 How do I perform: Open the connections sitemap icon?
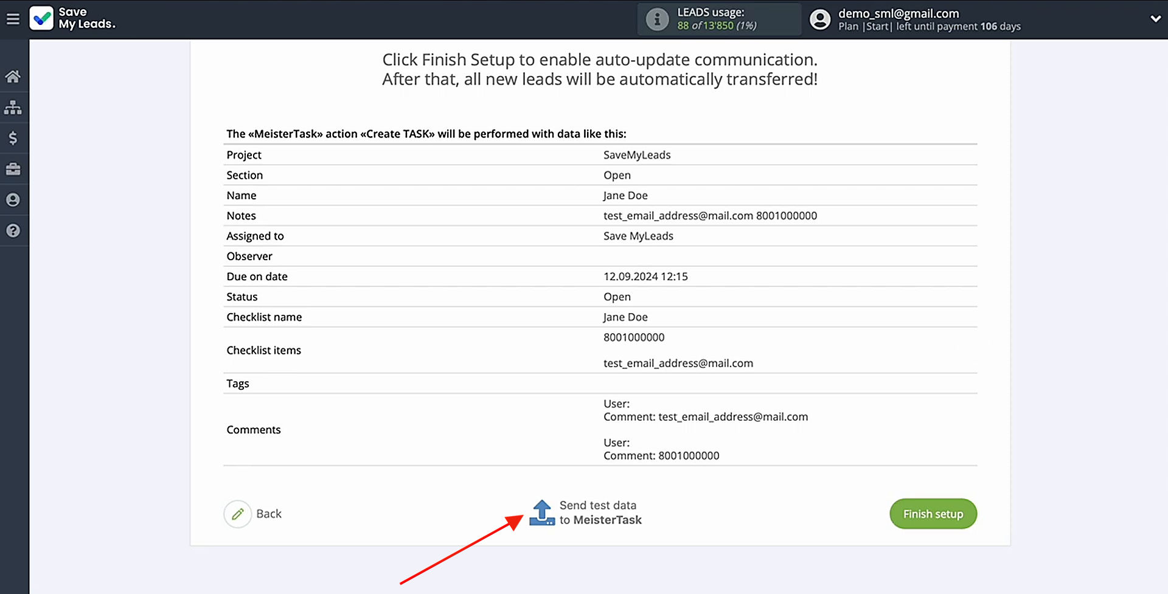pos(13,108)
